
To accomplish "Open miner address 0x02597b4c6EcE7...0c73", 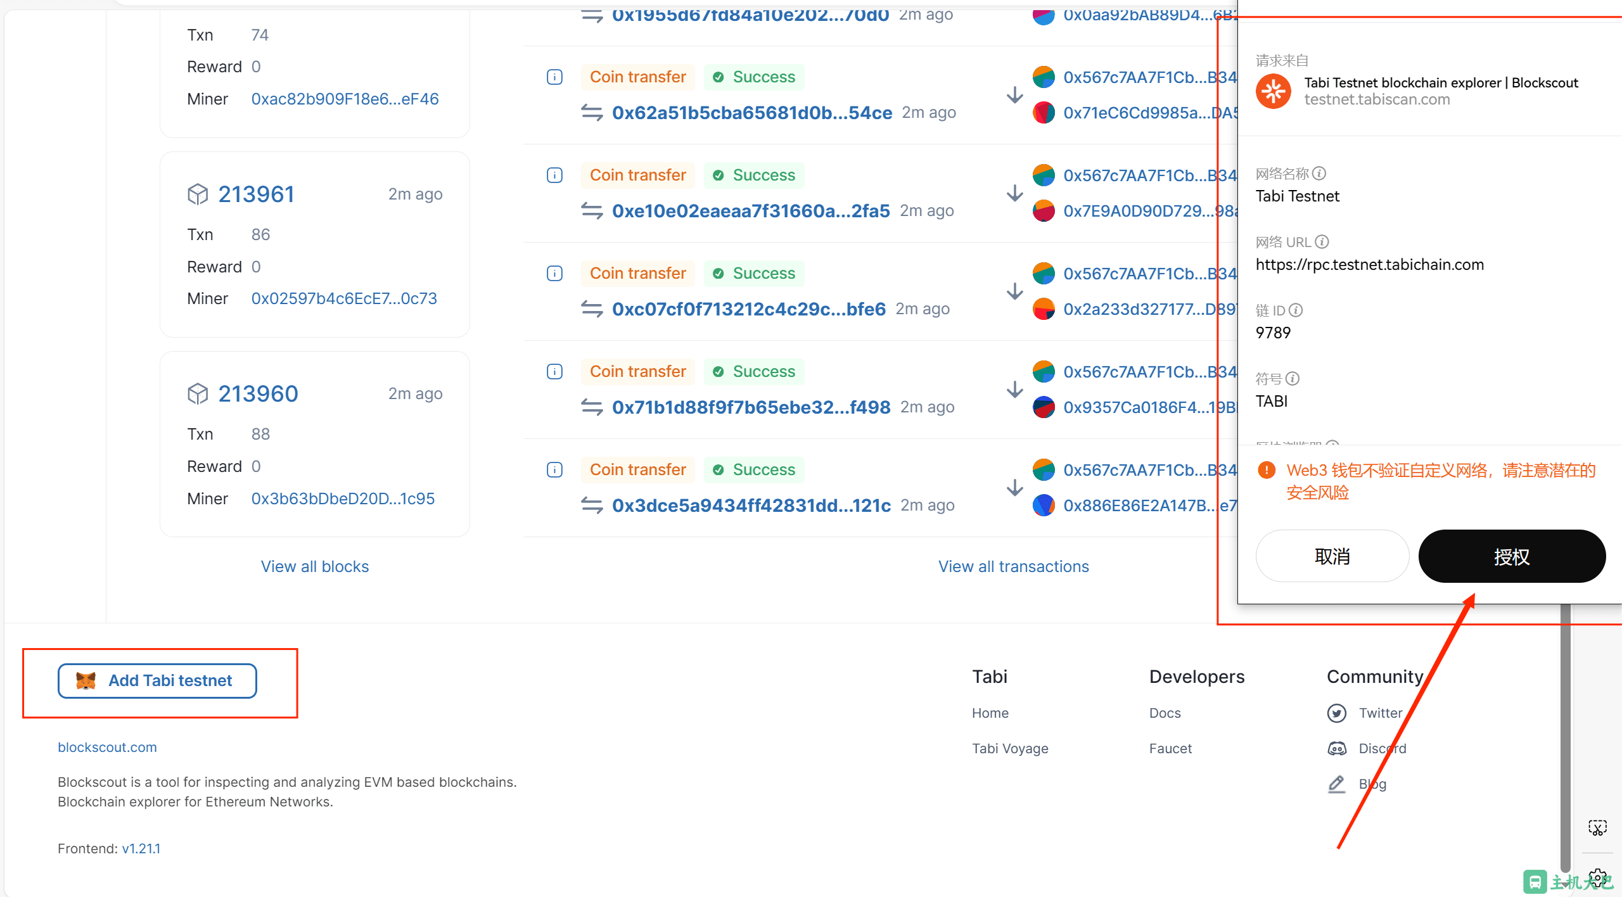I will 344,298.
